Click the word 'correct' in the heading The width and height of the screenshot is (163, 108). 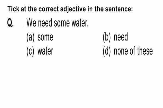[x=49, y=9]
